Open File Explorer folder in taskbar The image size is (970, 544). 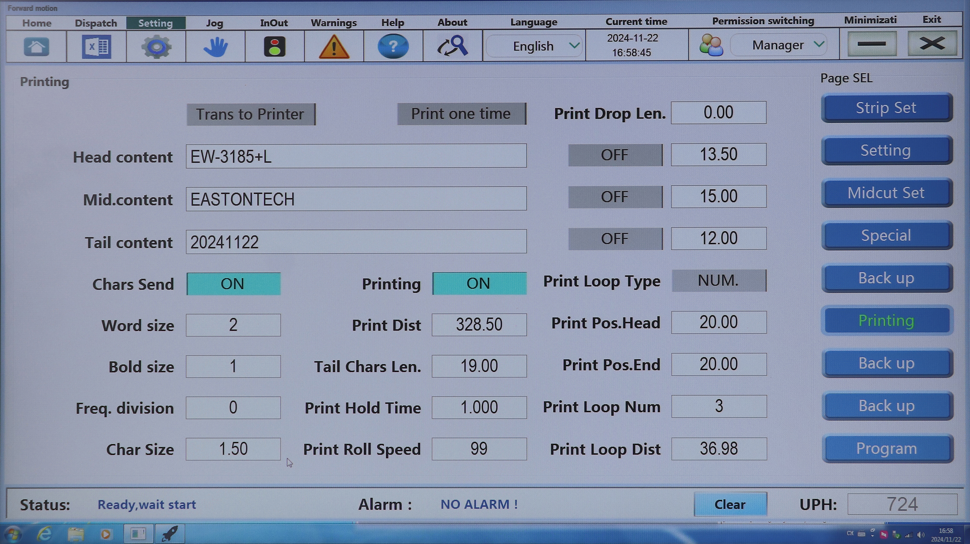coord(75,534)
